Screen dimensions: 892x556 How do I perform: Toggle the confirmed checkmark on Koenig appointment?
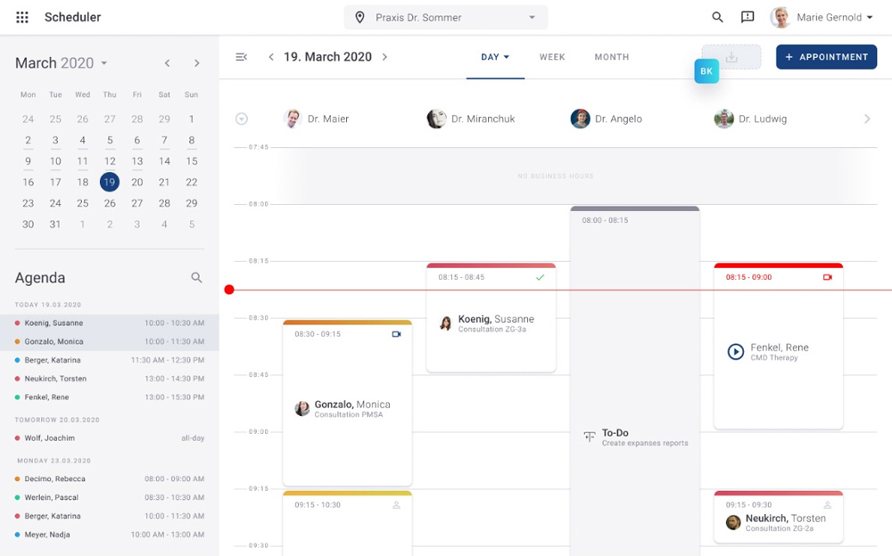[540, 277]
